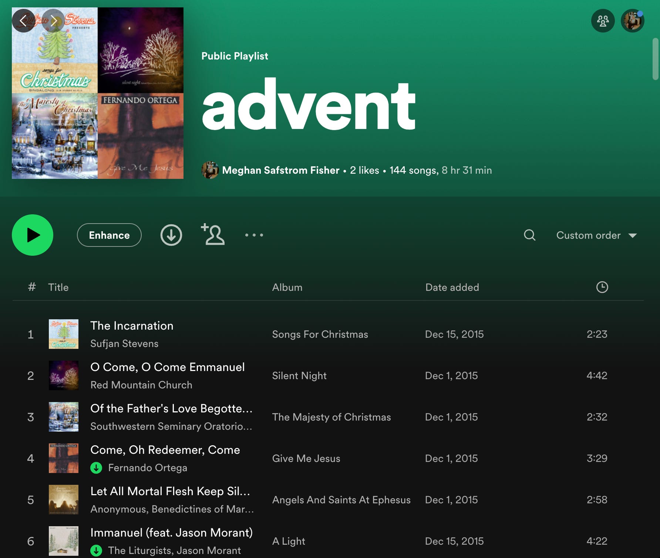660x558 pixels.
Task: Edit the advent playlist title
Action: pos(309,104)
